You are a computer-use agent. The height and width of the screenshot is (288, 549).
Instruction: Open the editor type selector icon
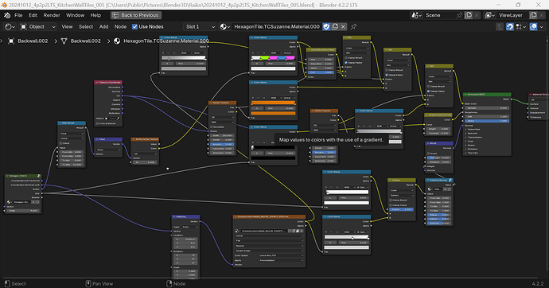coord(10,26)
